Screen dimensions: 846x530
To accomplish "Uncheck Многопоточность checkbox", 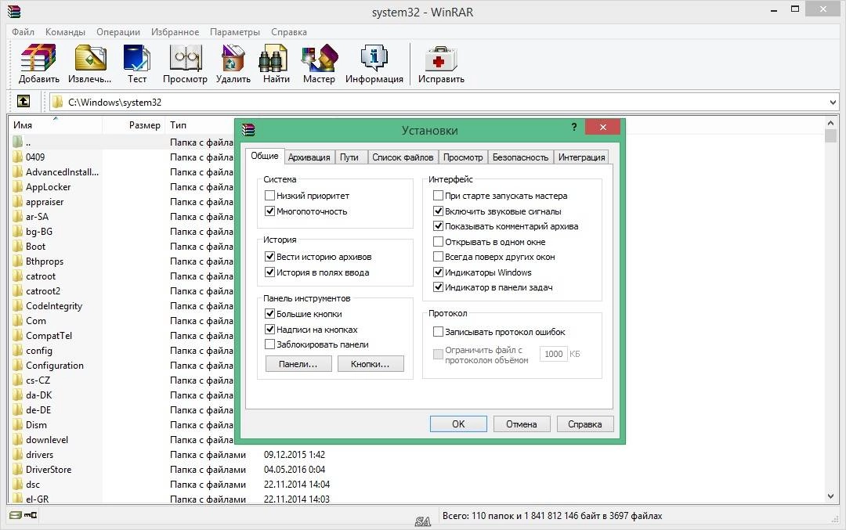I will tap(270, 211).
